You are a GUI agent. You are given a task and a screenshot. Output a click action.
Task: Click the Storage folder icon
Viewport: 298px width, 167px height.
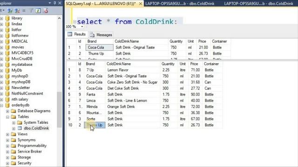[x=14, y=157]
